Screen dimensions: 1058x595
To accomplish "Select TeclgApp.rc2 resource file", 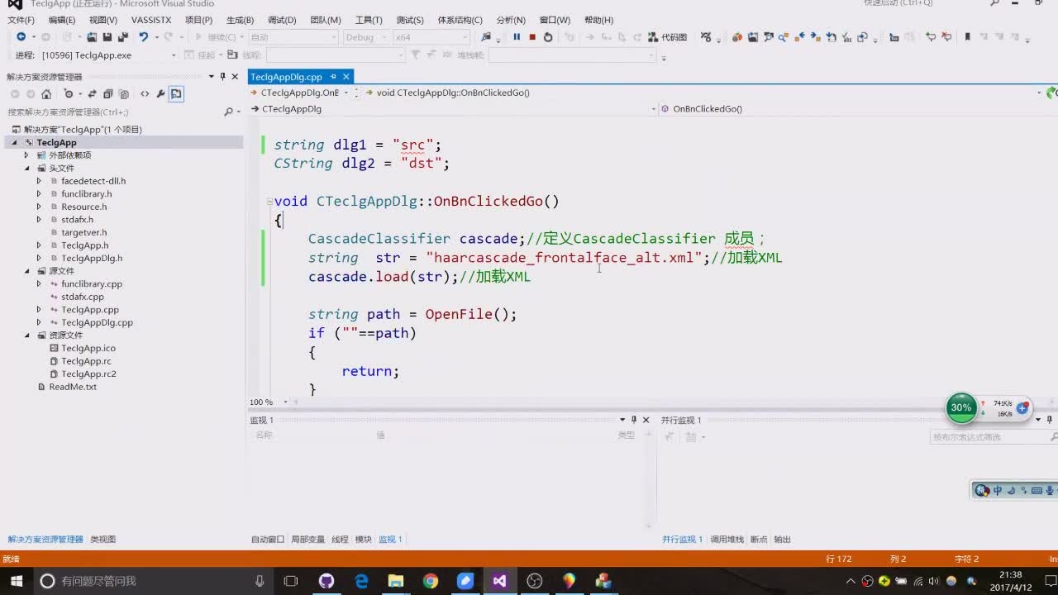I will click(x=88, y=374).
